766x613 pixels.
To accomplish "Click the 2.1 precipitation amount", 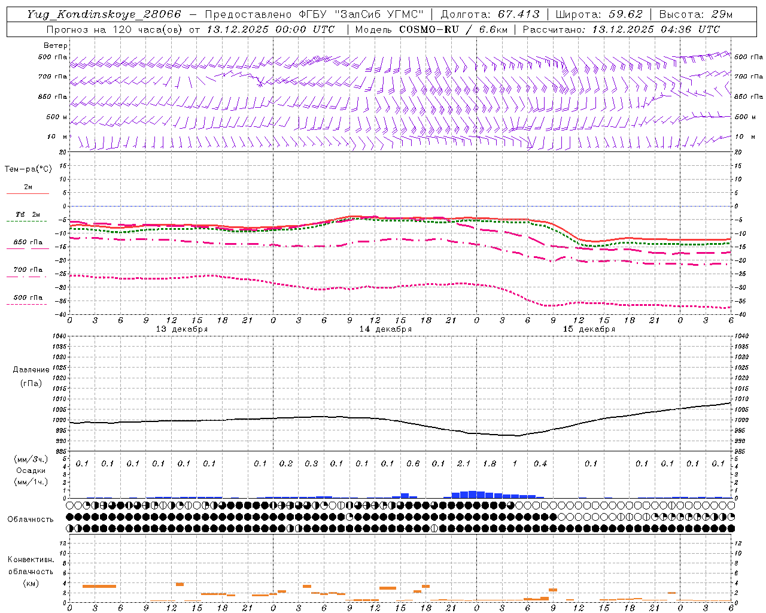I will point(463,464).
